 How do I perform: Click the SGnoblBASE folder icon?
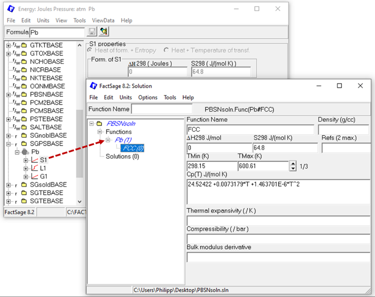coord(24,135)
